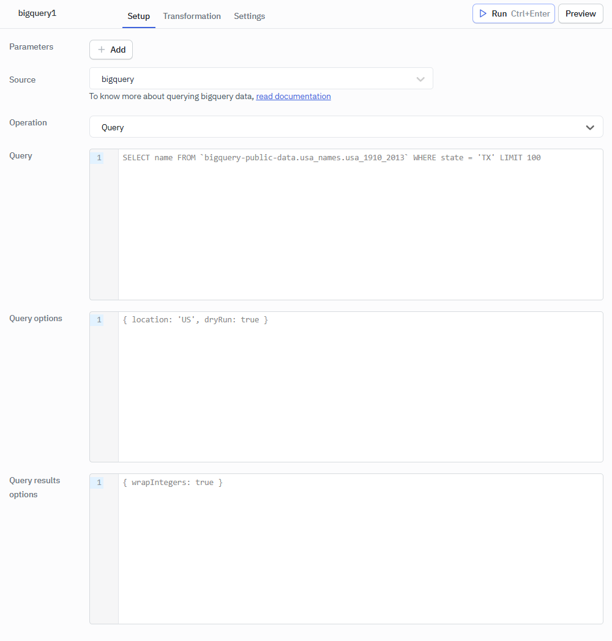Switch to the Transformation tab
Image resolution: width=612 pixels, height=641 pixels.
[x=192, y=16]
